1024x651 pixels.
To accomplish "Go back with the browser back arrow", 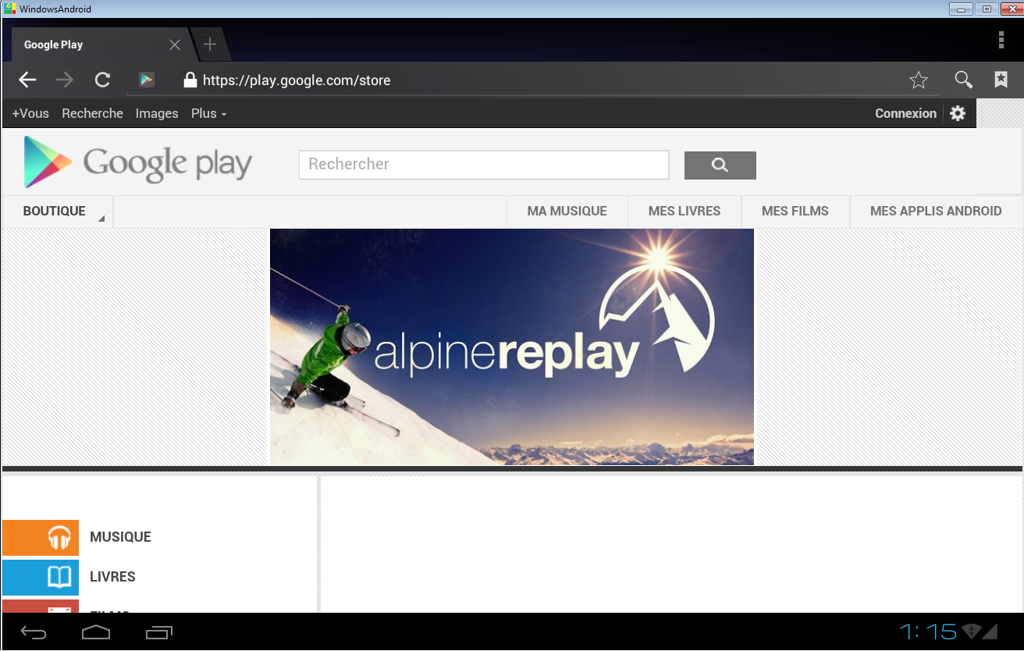I will click(x=27, y=80).
